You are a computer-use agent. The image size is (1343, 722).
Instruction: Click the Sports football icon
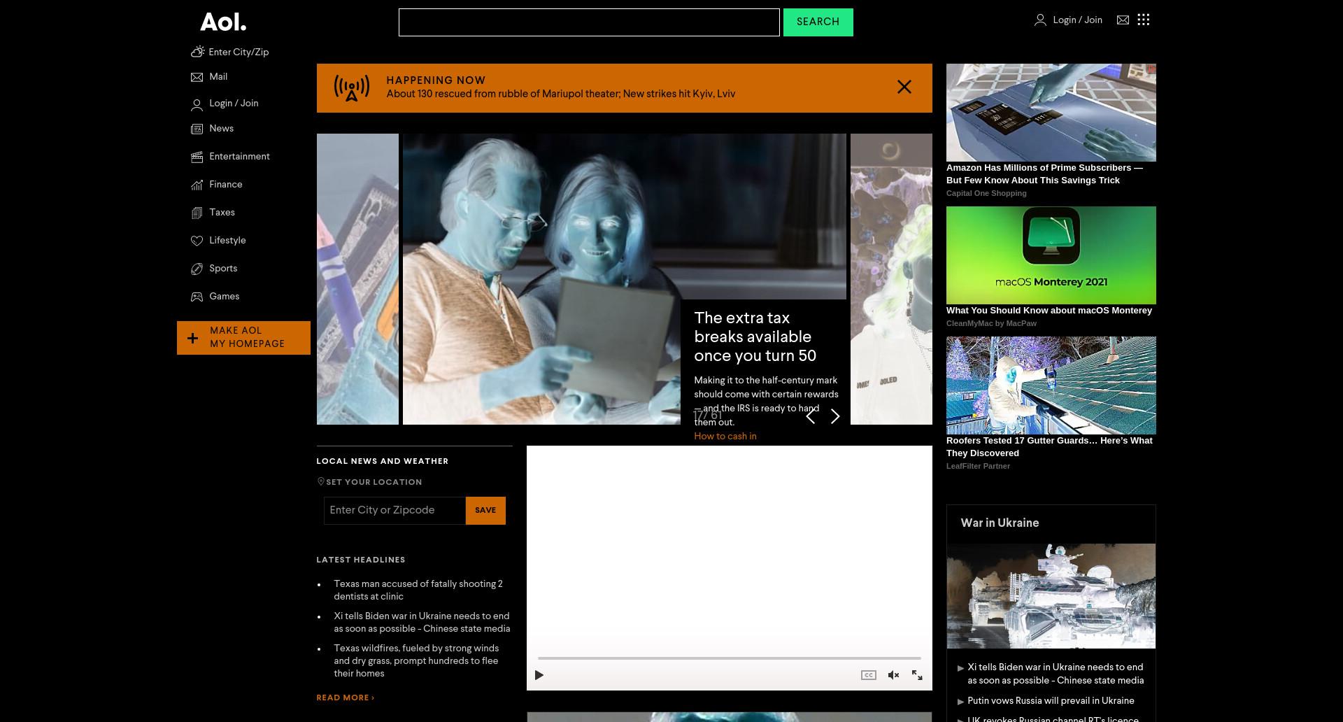click(197, 269)
